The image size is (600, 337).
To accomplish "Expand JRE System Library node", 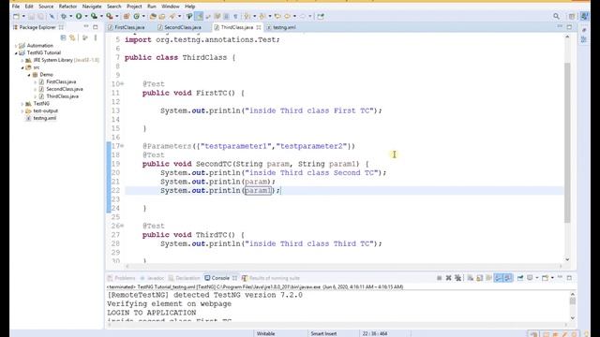I will [22, 60].
